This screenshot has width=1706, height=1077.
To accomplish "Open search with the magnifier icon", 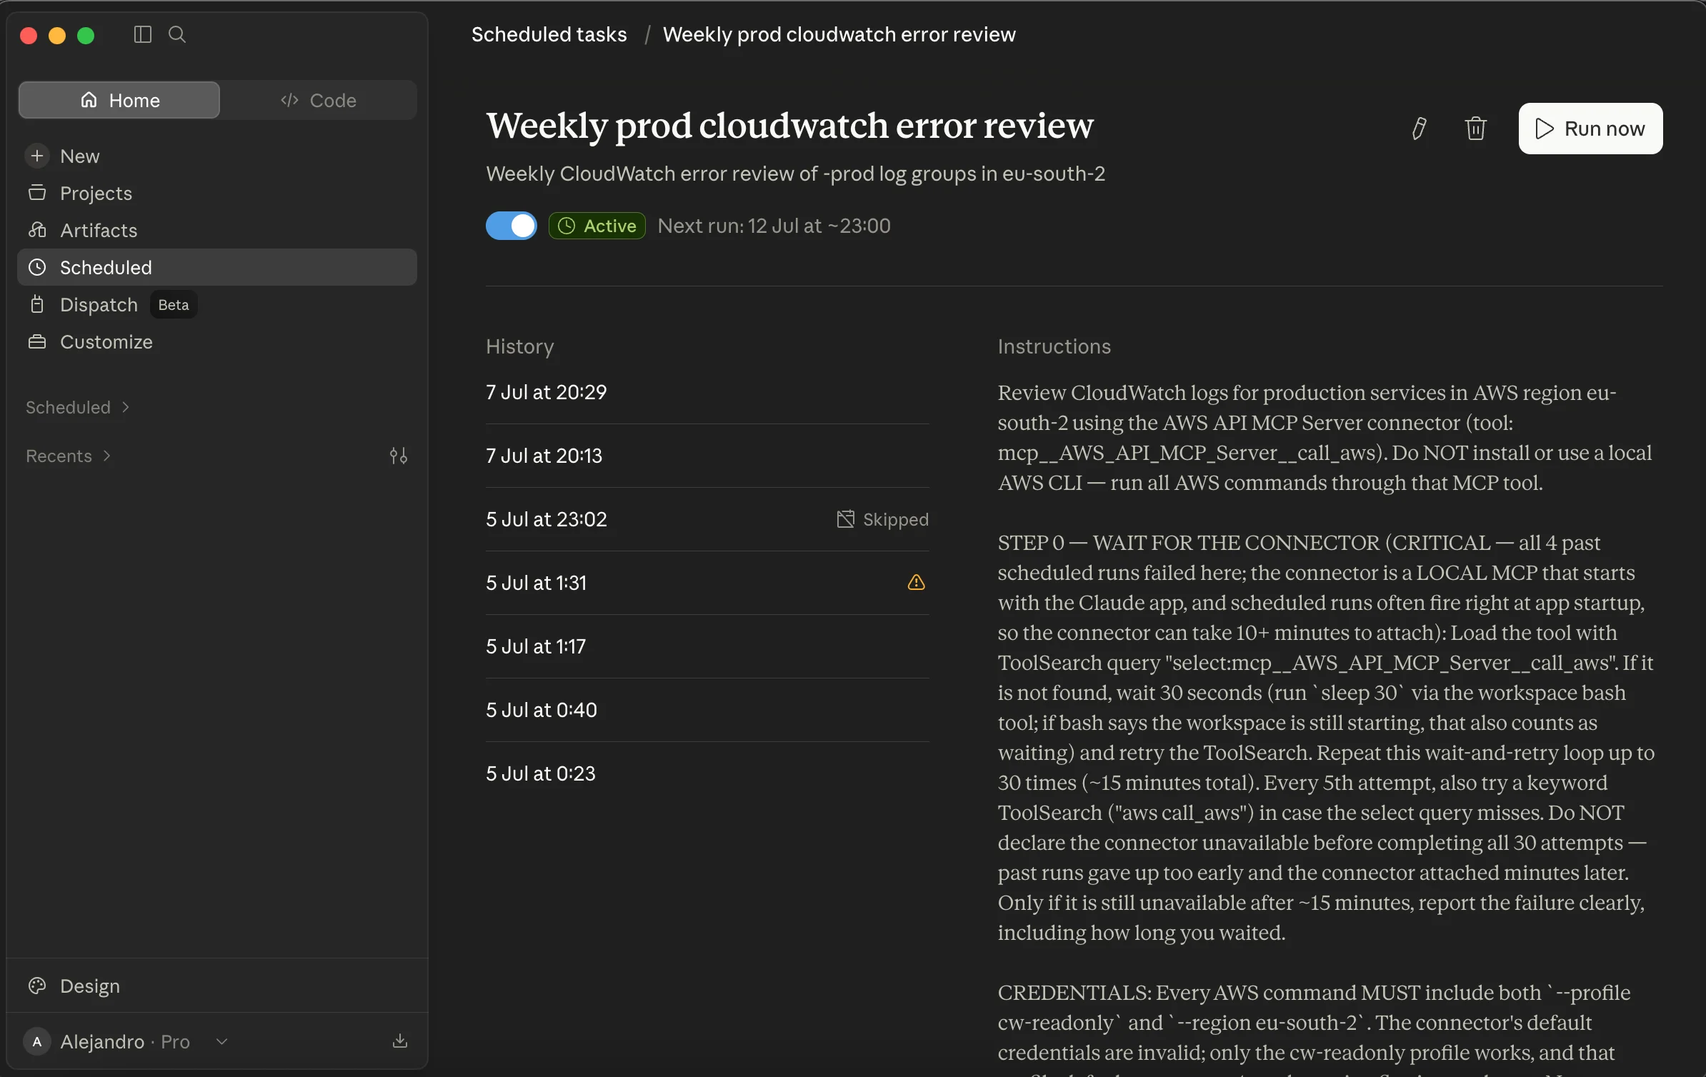I will (x=177, y=34).
